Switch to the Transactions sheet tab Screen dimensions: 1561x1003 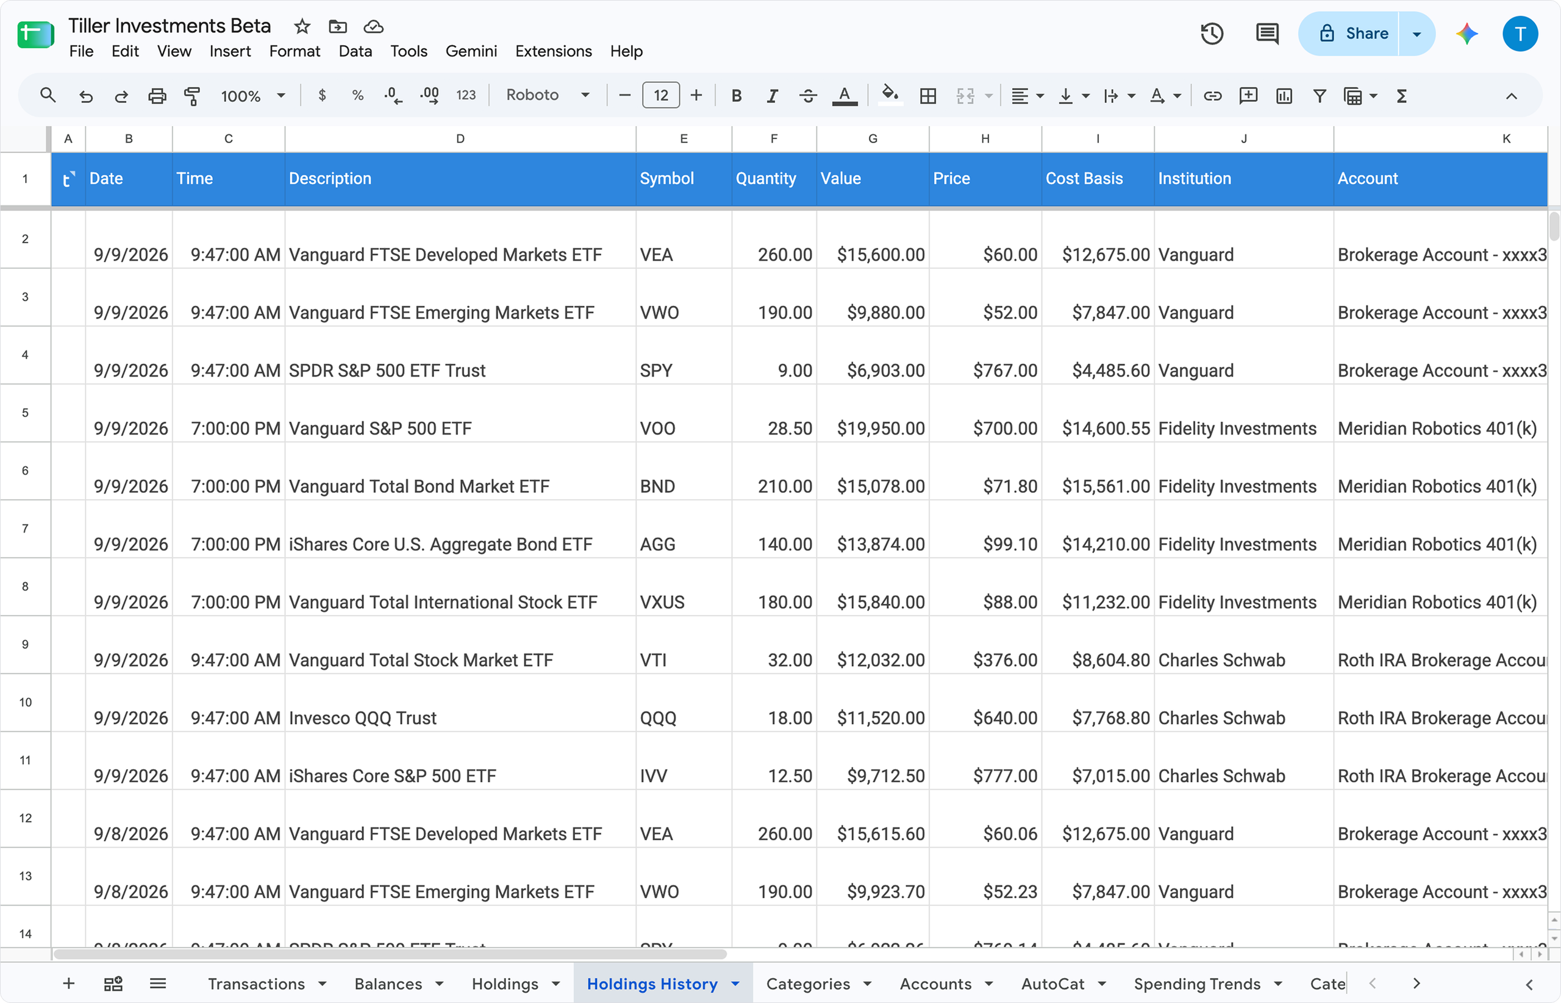coord(256,984)
